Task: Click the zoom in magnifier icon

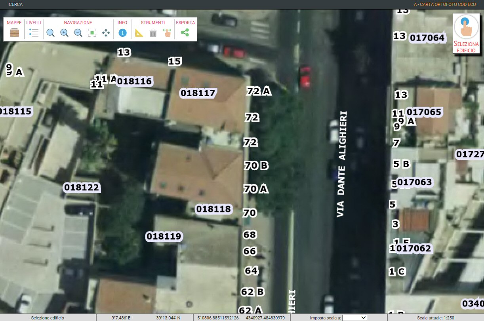Action: tap(64, 33)
